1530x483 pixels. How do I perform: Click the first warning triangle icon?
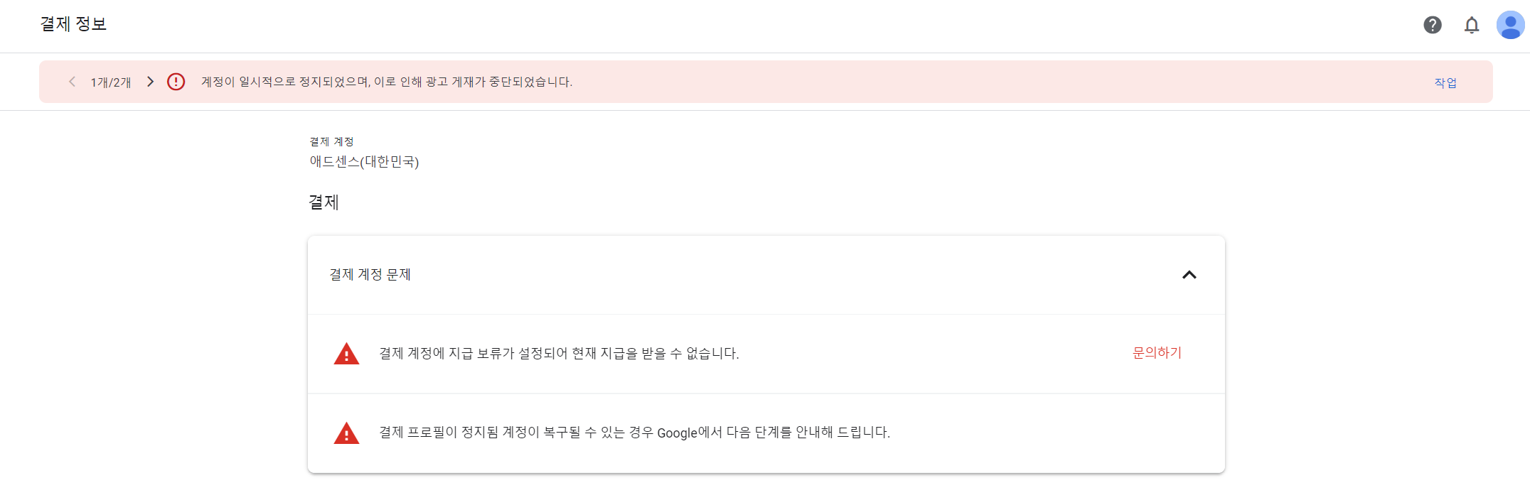click(346, 353)
